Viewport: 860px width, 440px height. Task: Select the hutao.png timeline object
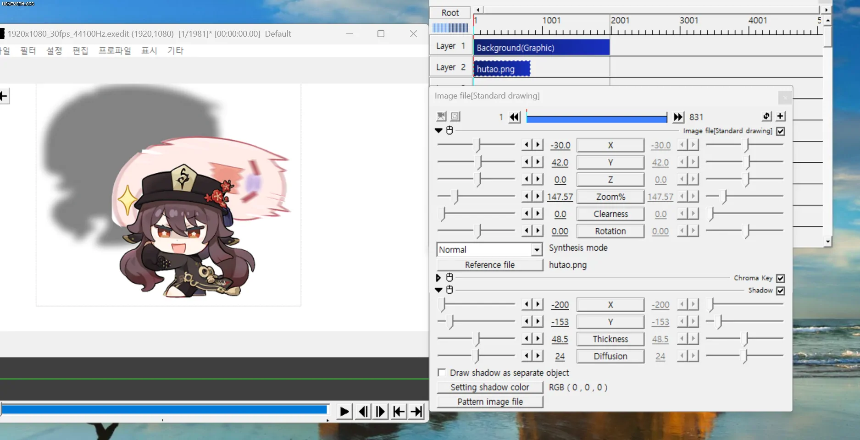(x=502, y=69)
